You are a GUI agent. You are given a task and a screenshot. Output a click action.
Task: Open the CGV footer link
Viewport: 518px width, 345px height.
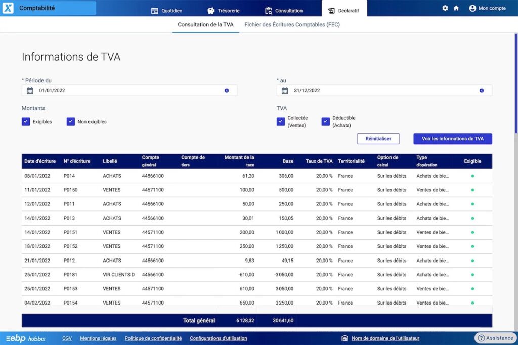(67, 338)
